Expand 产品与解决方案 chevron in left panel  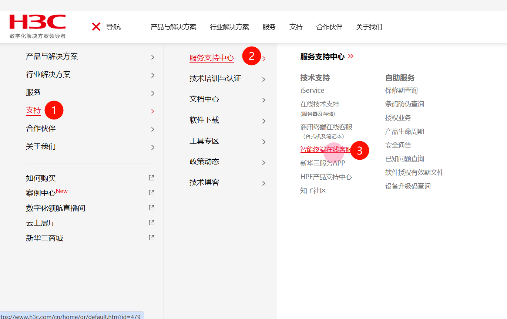pos(153,57)
